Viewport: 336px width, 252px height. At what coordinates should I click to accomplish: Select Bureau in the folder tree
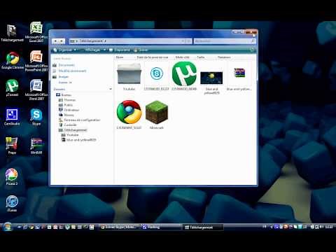(x=64, y=95)
